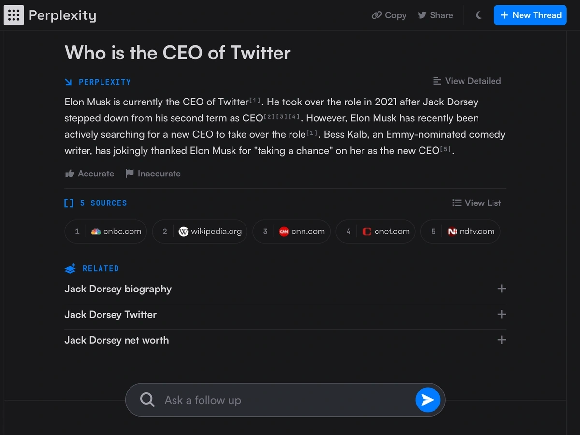The width and height of the screenshot is (580, 435).
Task: Open source 1 cnbc.com
Action: point(105,232)
